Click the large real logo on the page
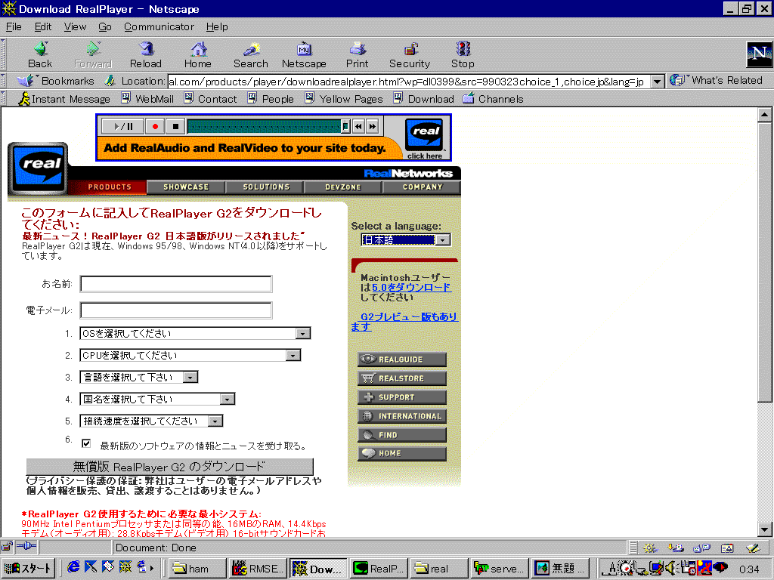 click(x=38, y=168)
